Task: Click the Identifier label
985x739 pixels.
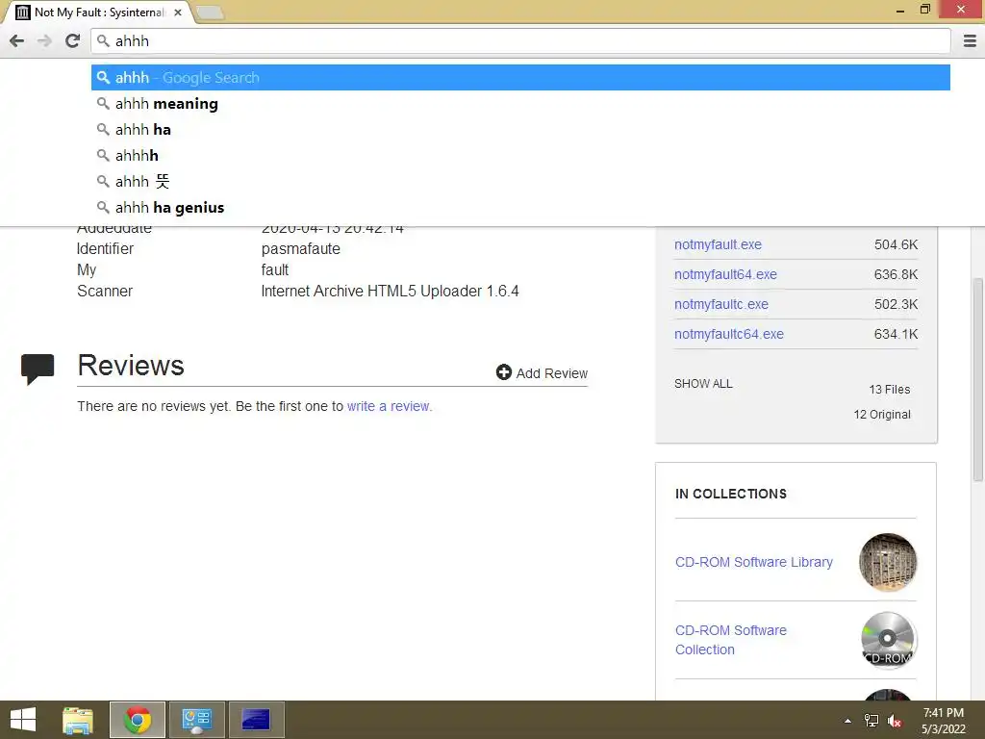Action: [x=105, y=249]
